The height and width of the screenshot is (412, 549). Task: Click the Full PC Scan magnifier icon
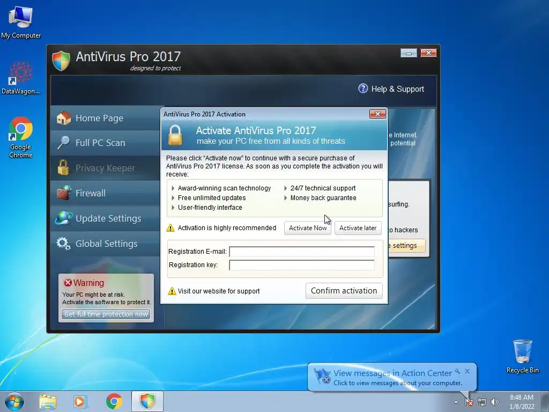pos(64,143)
